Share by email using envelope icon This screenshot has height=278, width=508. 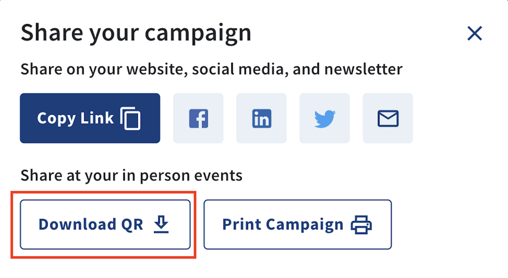[x=388, y=118]
